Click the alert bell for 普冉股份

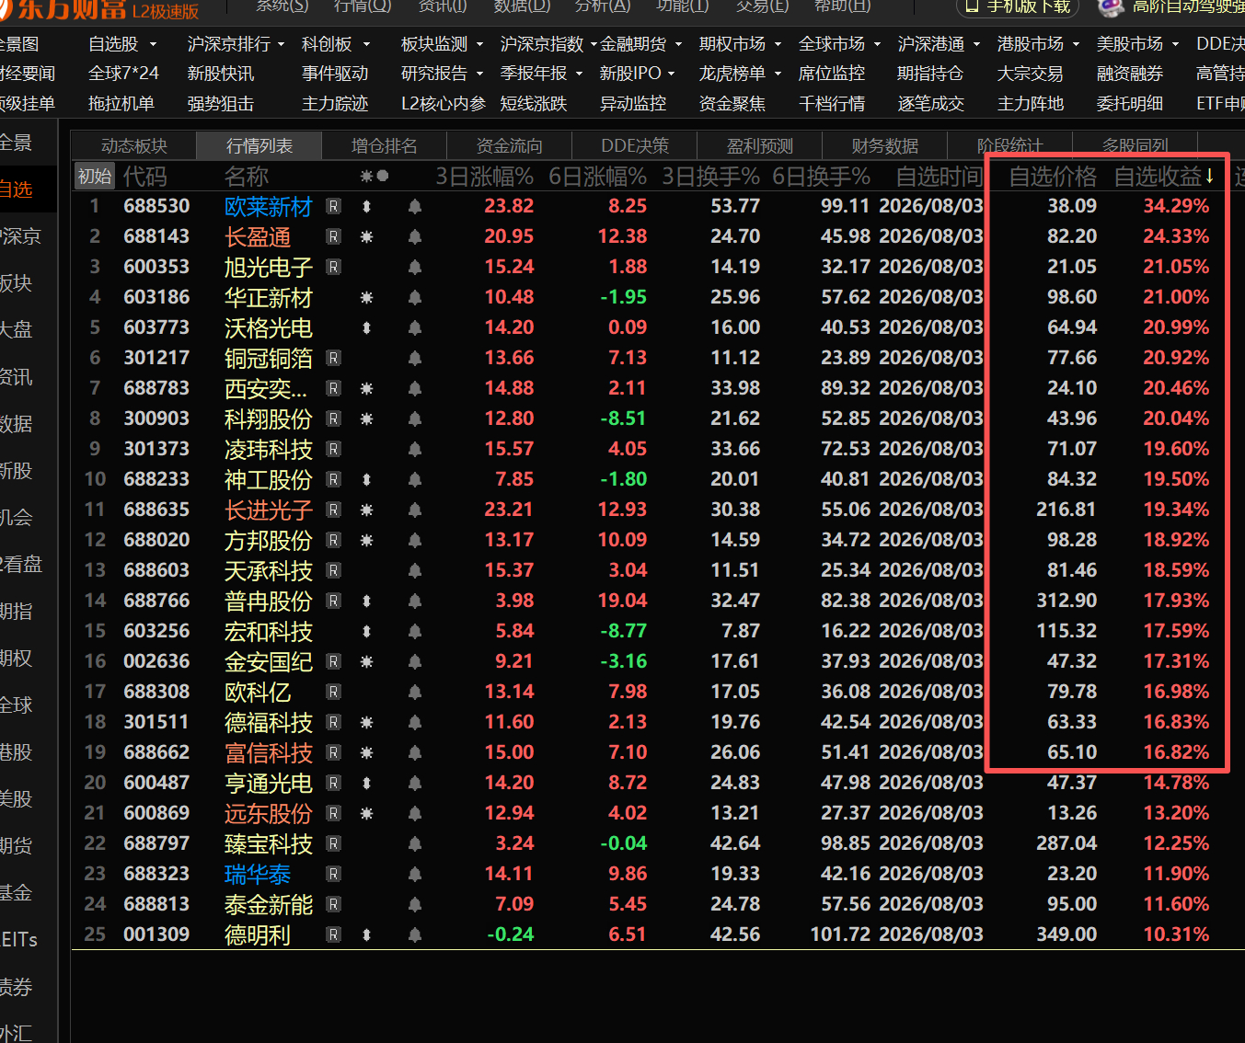click(x=415, y=602)
